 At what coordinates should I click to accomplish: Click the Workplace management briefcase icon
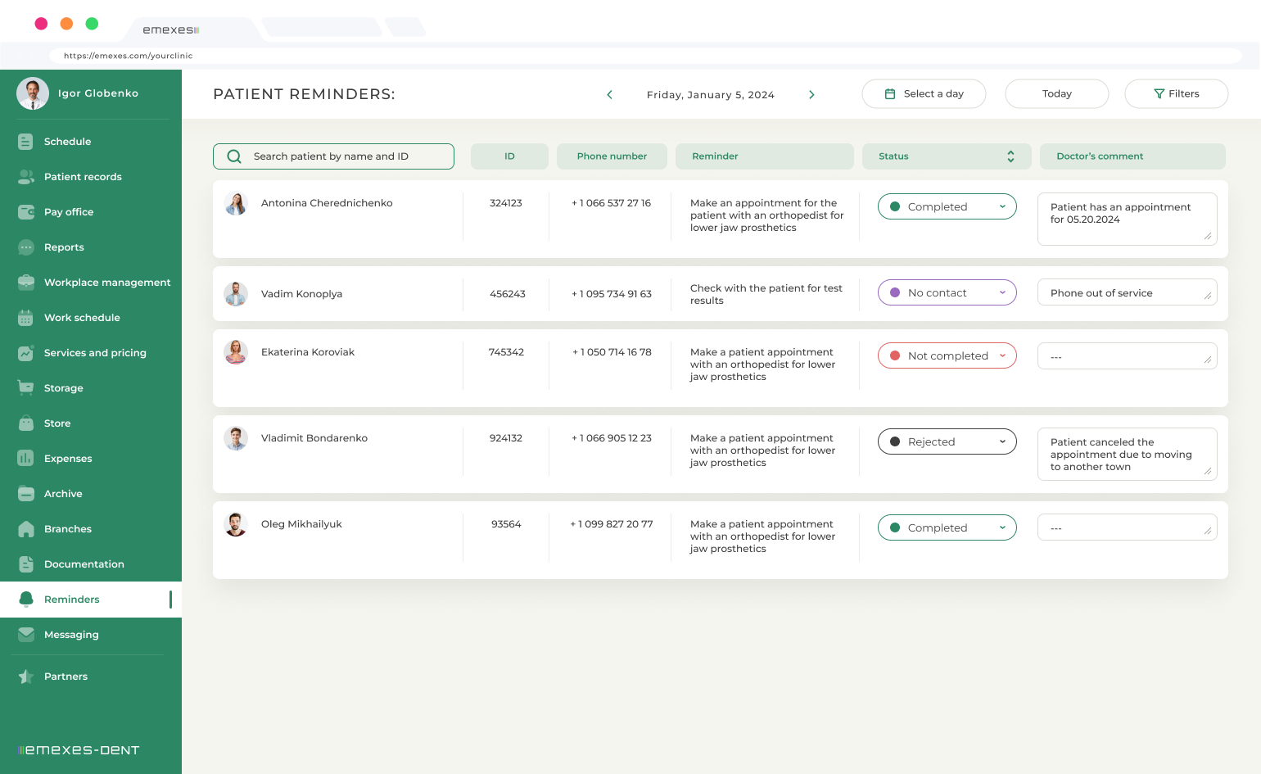[25, 283]
